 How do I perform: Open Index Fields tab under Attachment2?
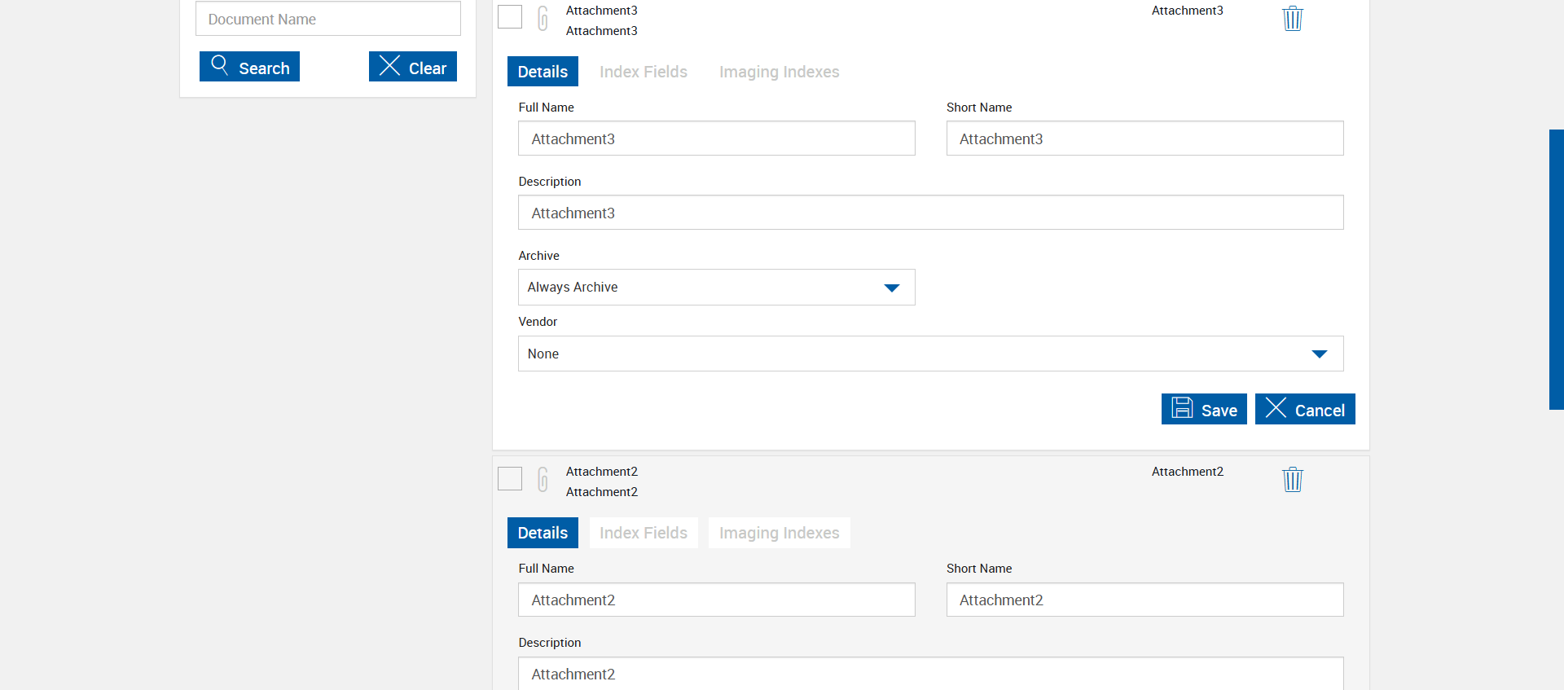click(x=643, y=533)
